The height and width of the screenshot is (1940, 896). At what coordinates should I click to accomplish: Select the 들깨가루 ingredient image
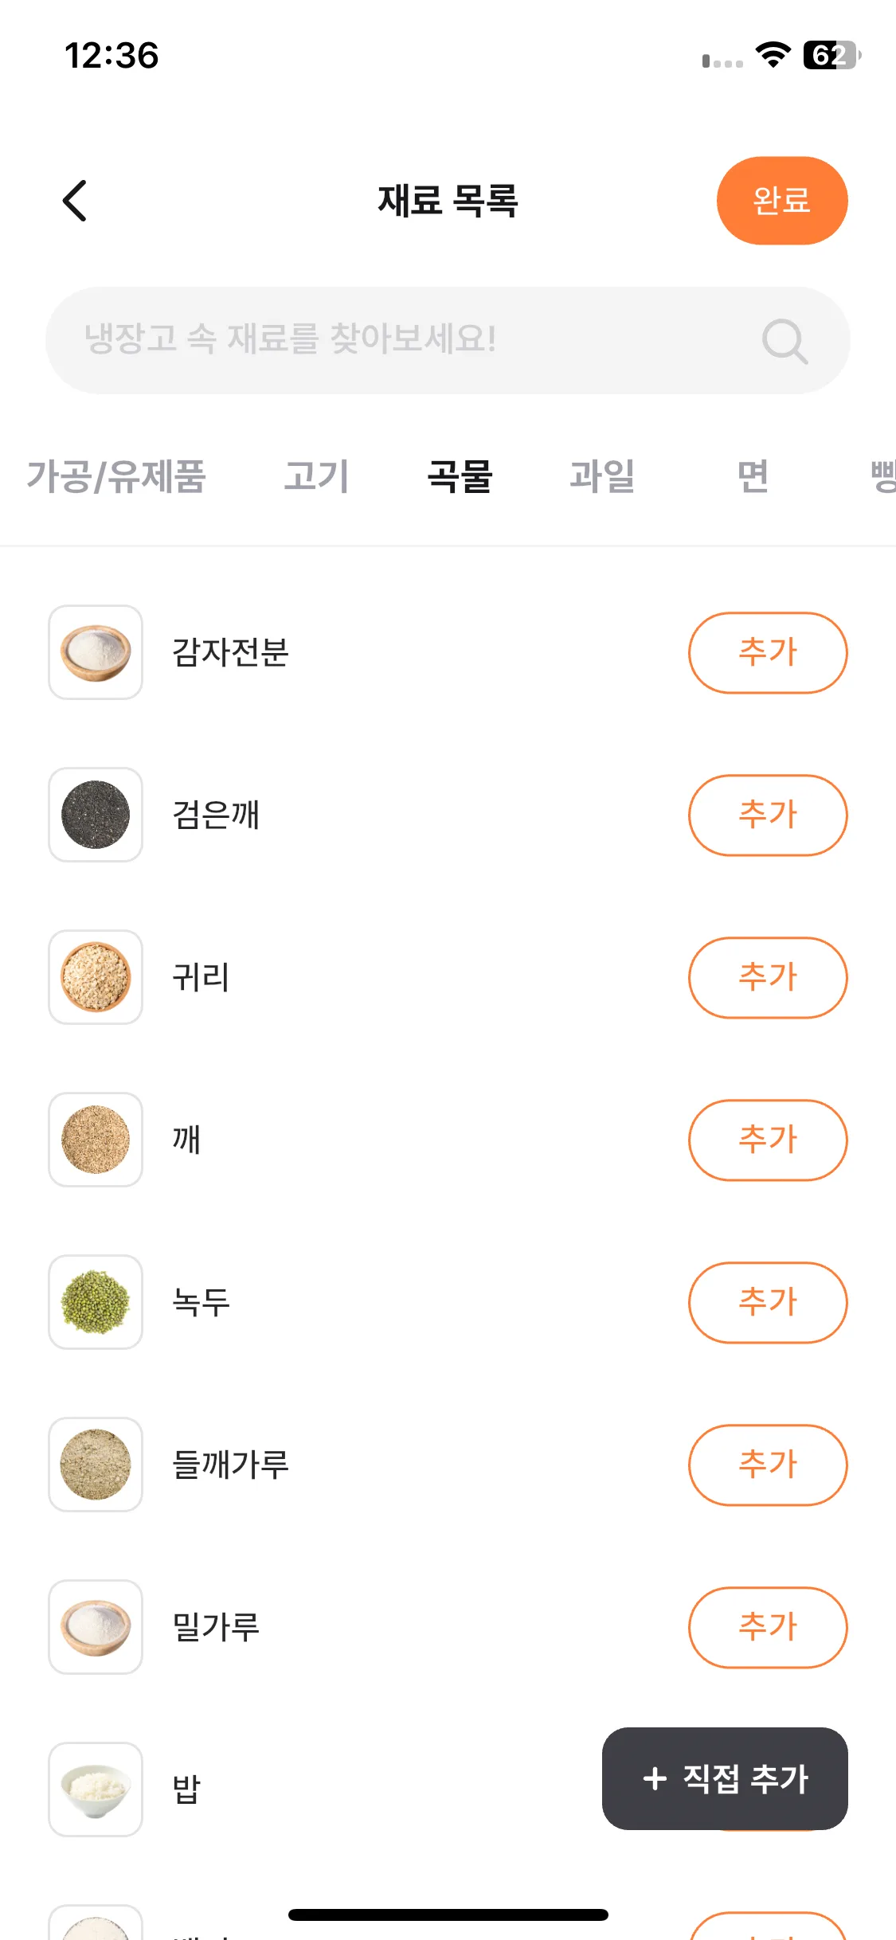pos(96,1465)
